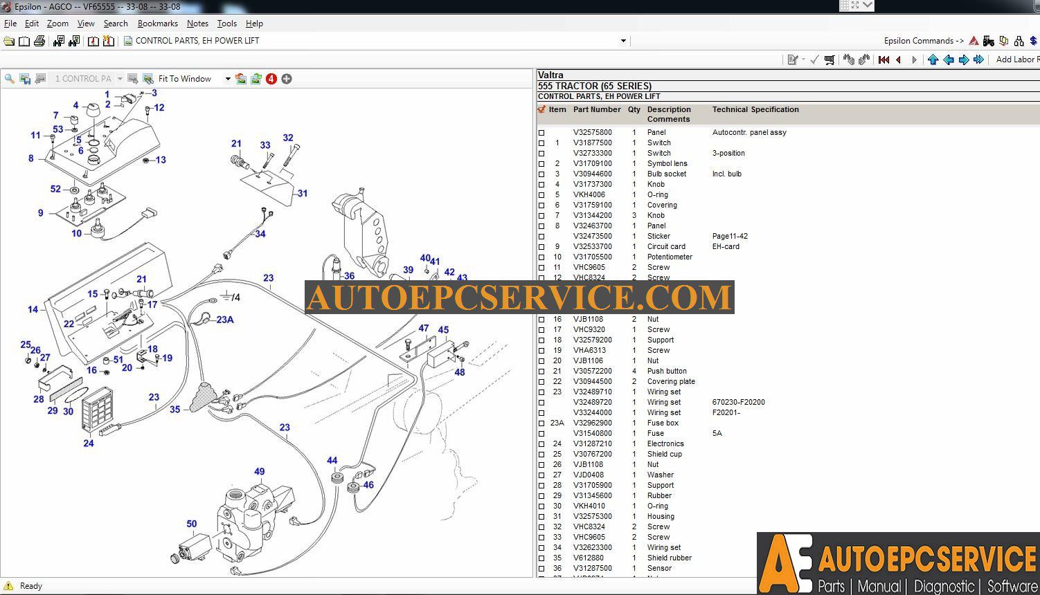
Task: Click the hierarchy tree icon
Action: [x=1019, y=41]
